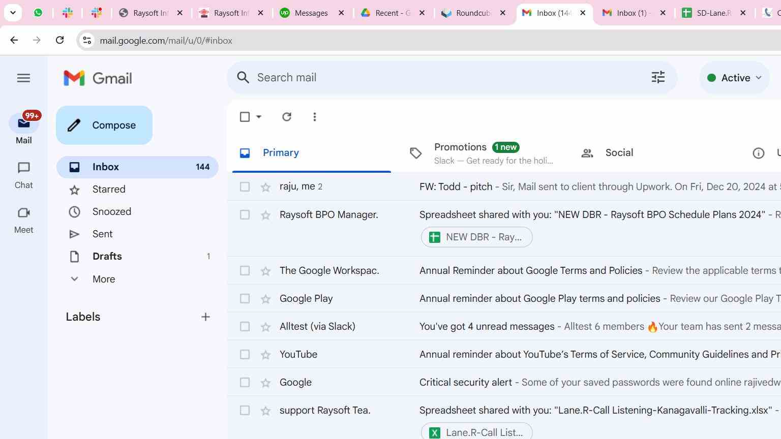Open the Active status dropdown

click(734, 78)
